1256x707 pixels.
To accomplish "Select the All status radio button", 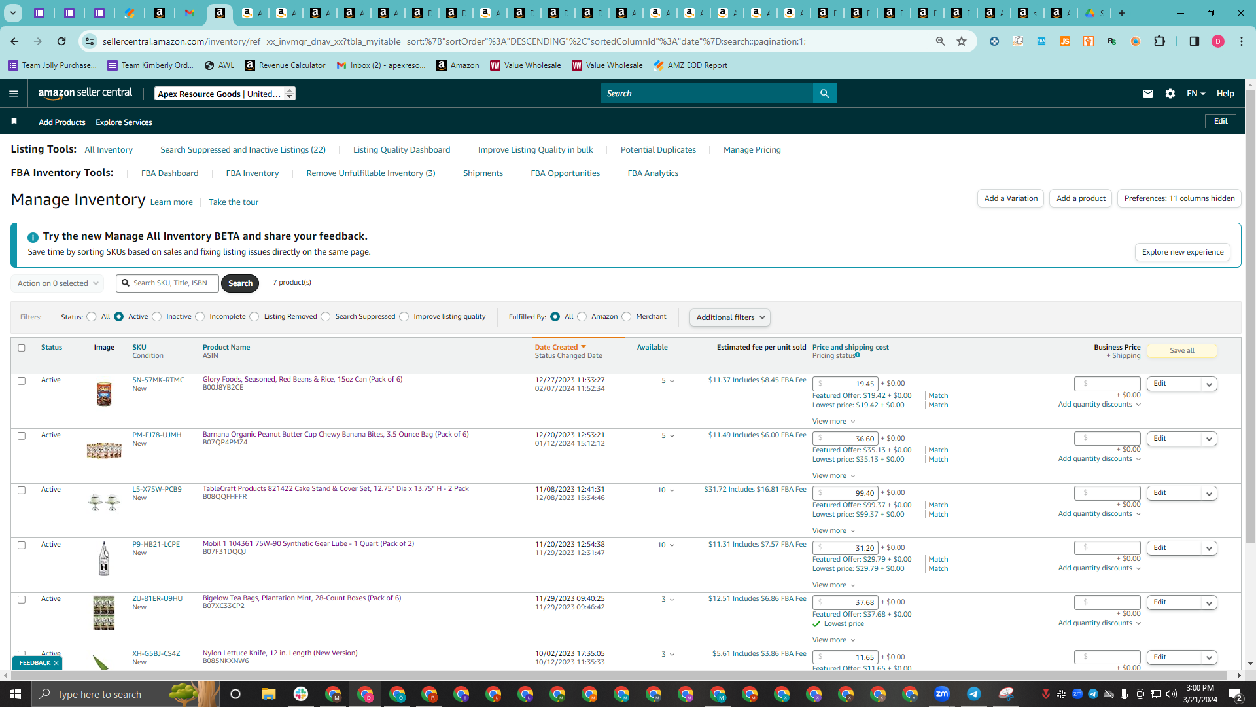I will [92, 317].
